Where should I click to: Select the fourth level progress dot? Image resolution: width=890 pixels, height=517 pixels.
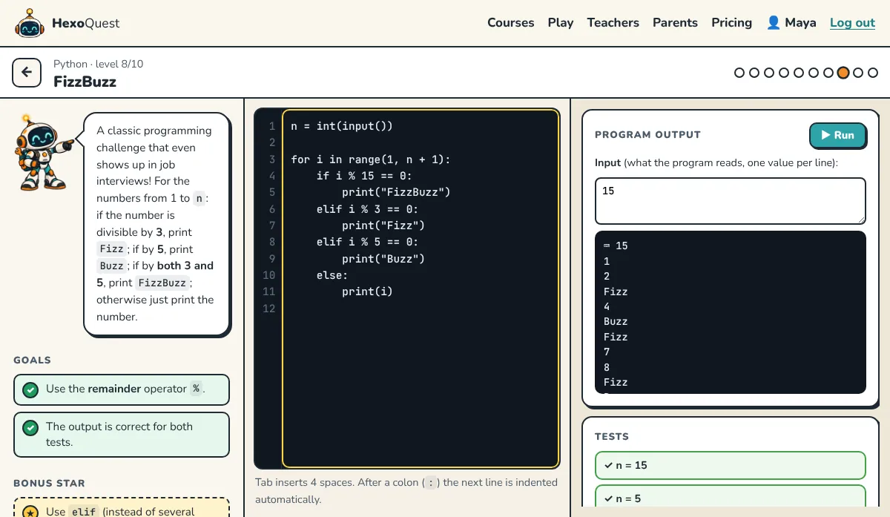784,73
